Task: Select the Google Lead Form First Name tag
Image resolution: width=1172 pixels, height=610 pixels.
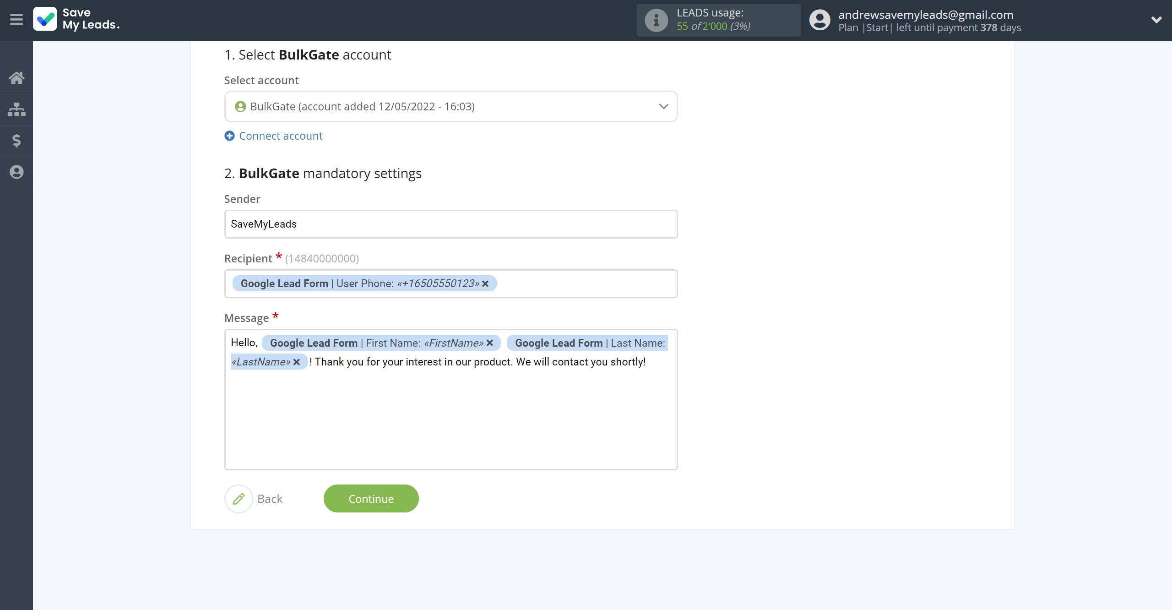Action: 381,343
